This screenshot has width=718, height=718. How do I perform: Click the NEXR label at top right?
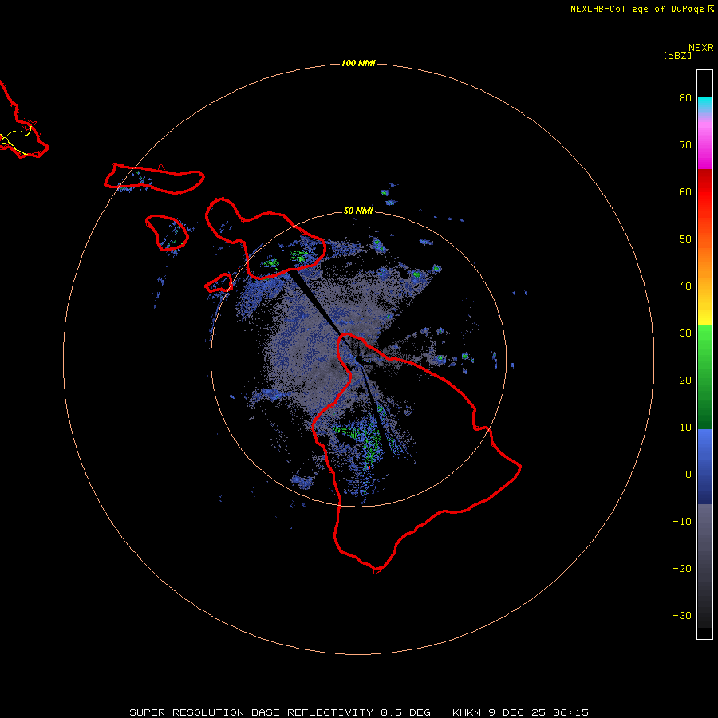point(701,48)
